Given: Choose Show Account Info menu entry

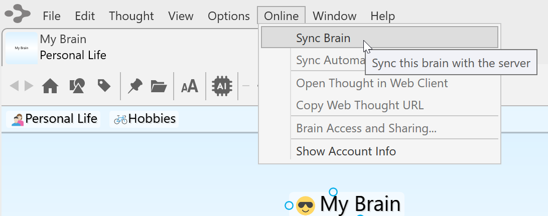Looking at the screenshot, I should [346, 151].
